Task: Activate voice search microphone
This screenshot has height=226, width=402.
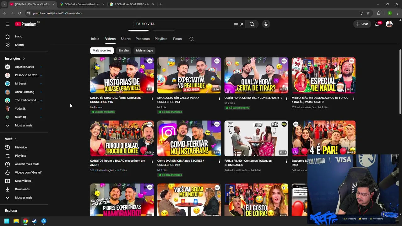Action: click(x=266, y=24)
